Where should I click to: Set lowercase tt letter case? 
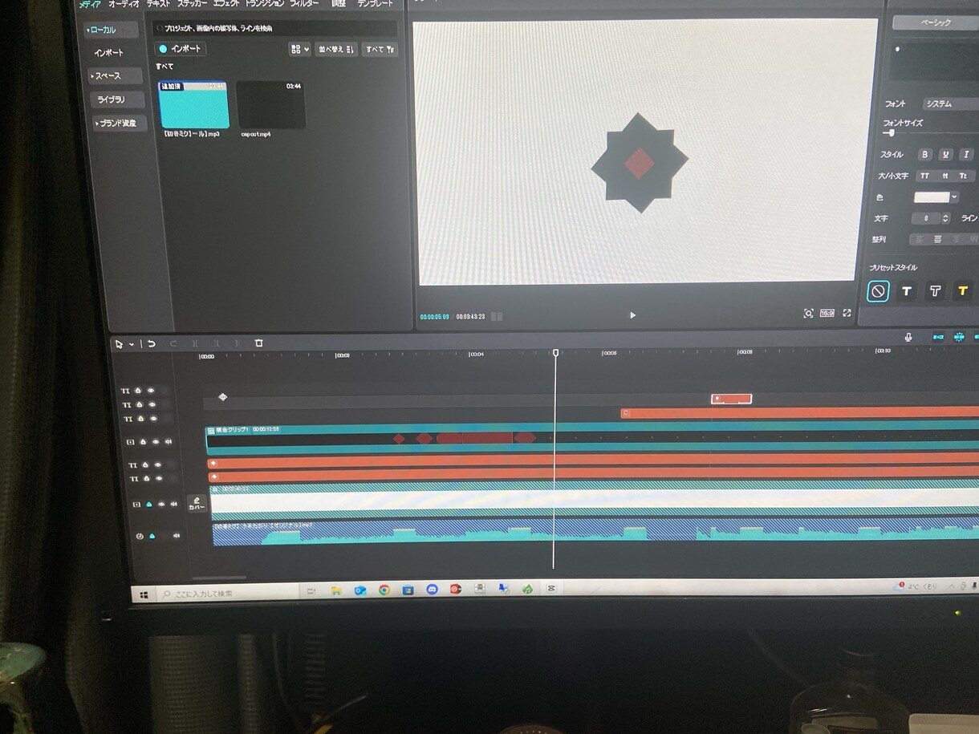[x=944, y=176]
